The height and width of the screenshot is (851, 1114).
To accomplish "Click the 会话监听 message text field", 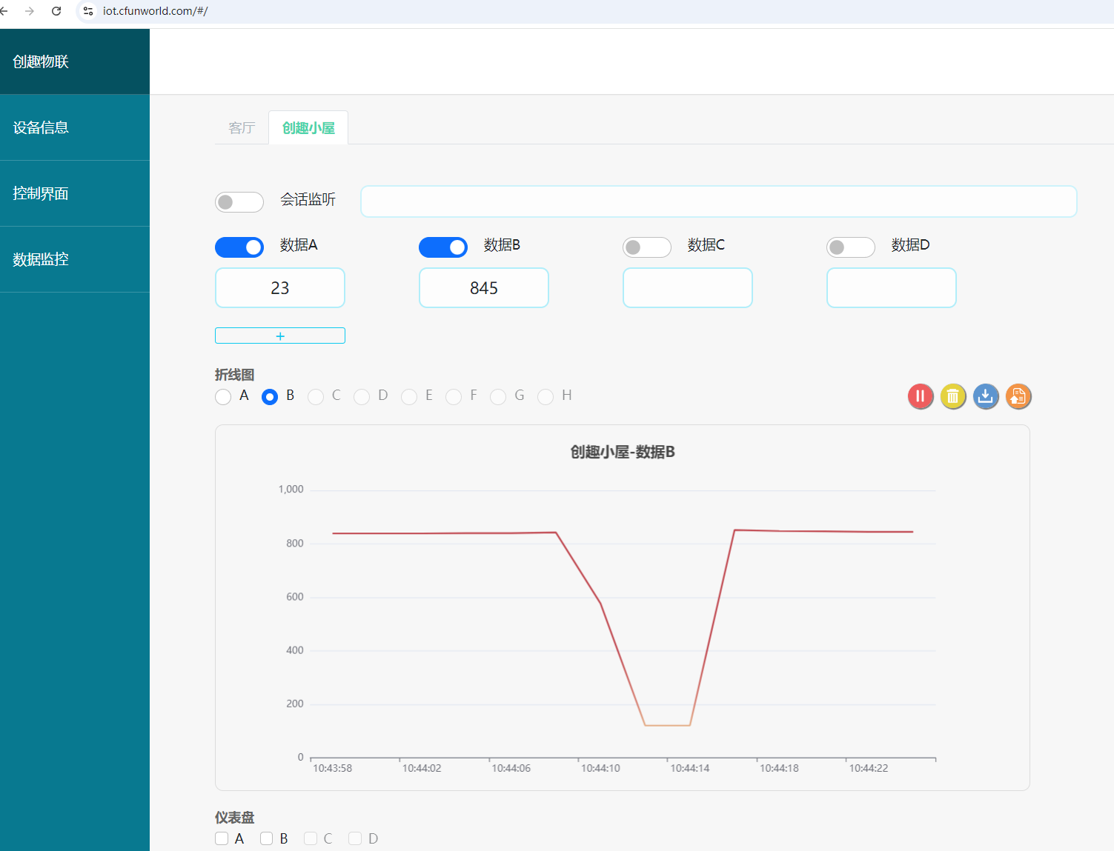I will click(718, 201).
